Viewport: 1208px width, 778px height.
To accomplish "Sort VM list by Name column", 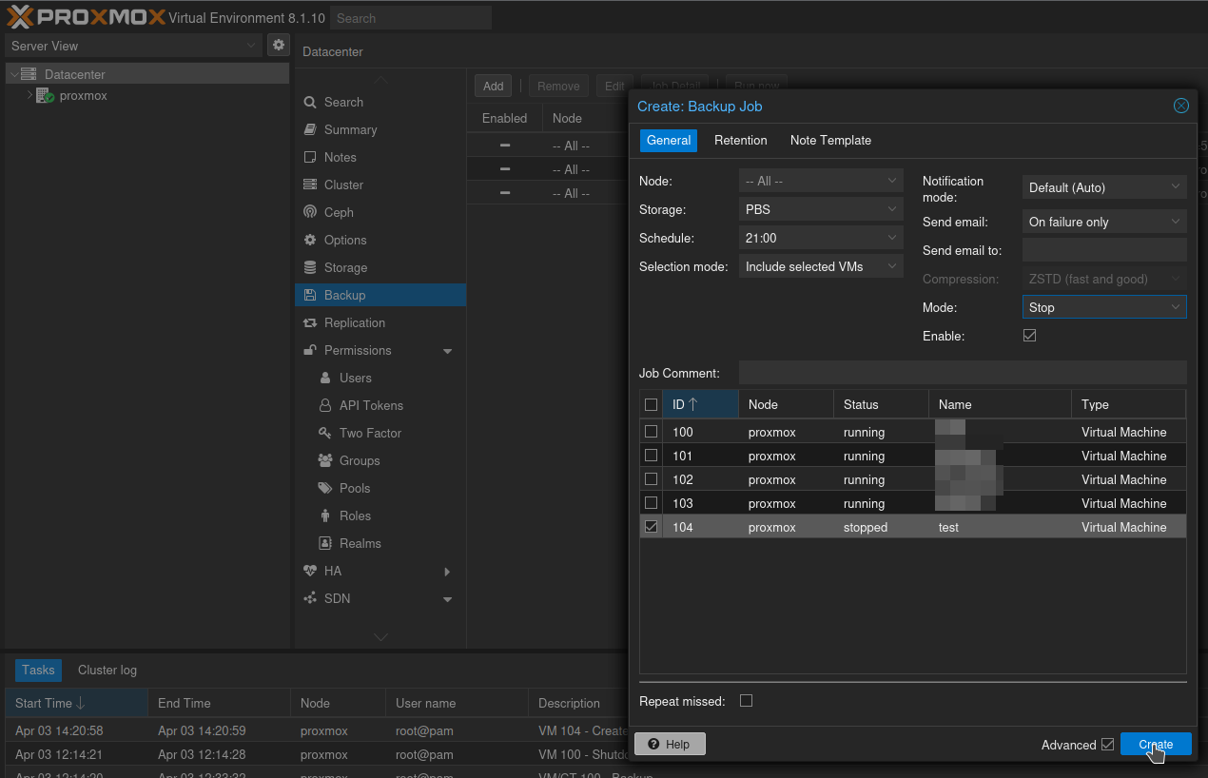I will 1001,404.
